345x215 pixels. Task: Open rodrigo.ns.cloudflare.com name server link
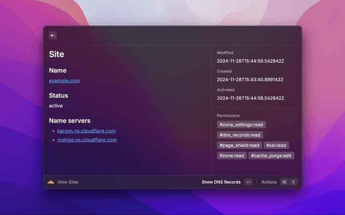coord(87,140)
